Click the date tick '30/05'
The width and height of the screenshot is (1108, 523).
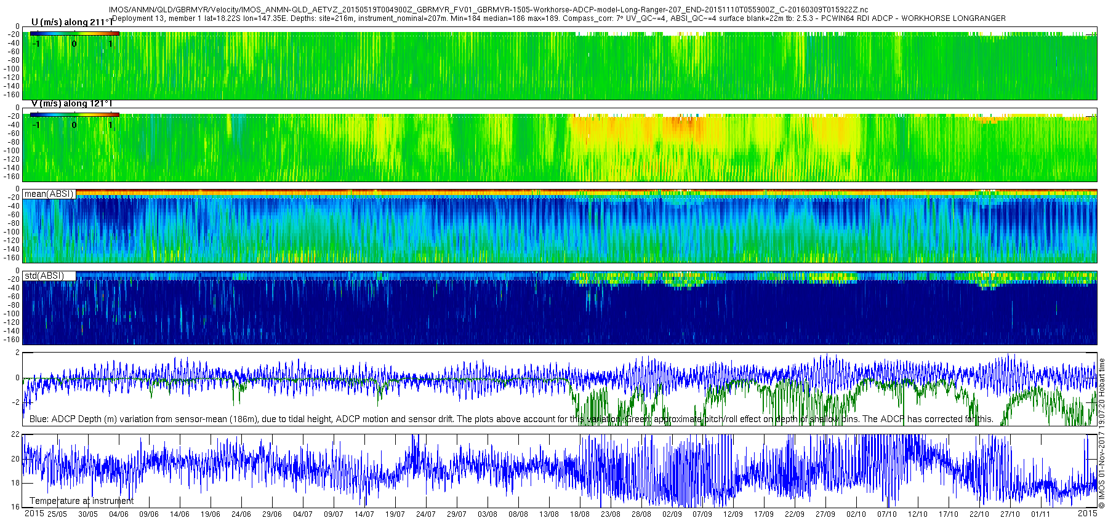pos(87,514)
